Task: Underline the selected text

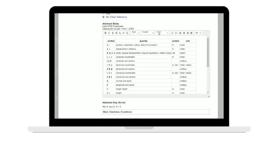Action: point(113,33)
